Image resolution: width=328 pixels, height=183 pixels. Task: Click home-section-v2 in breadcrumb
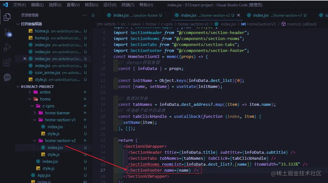point(193,24)
